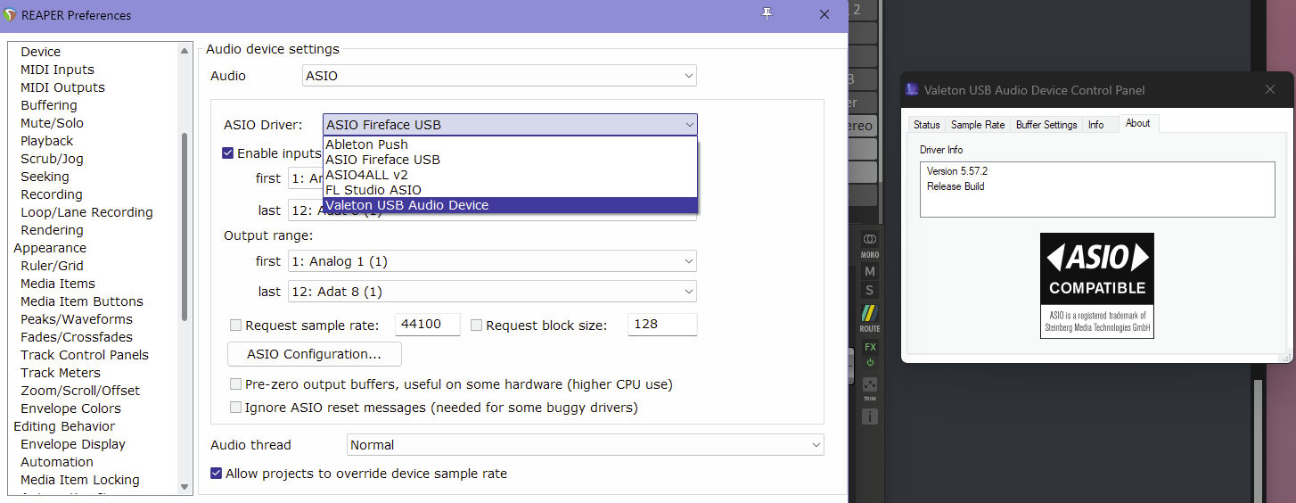Select the About tab in Valeton panel

point(1138,123)
